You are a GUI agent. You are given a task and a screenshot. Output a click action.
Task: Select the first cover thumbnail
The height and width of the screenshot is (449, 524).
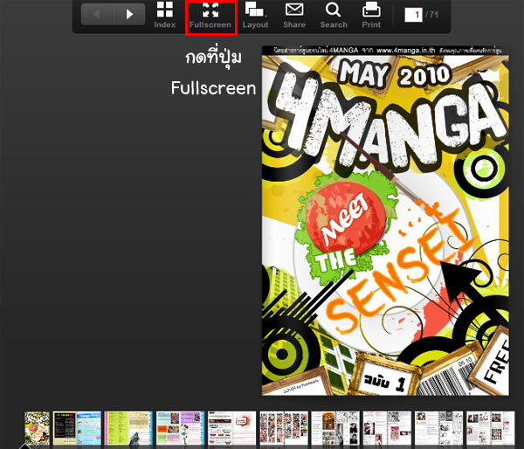[37, 429]
